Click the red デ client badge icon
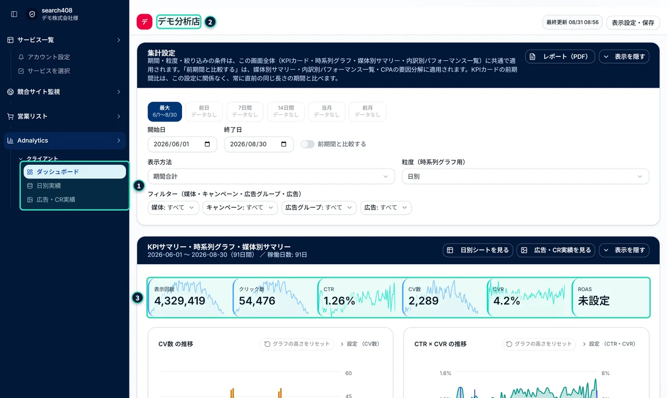Screen dimensions: 667x398 [144, 22]
